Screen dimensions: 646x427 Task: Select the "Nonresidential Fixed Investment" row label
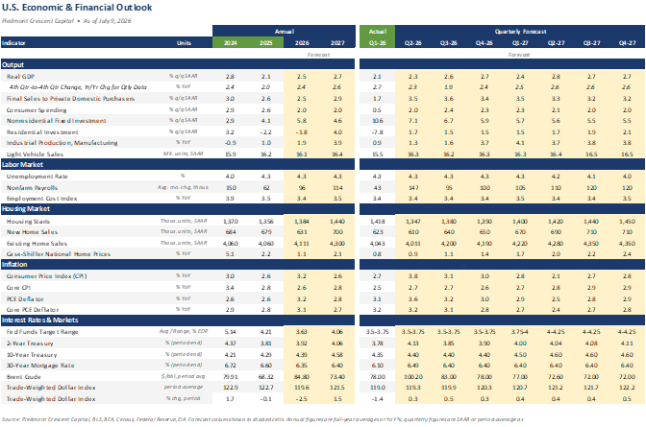pos(56,121)
